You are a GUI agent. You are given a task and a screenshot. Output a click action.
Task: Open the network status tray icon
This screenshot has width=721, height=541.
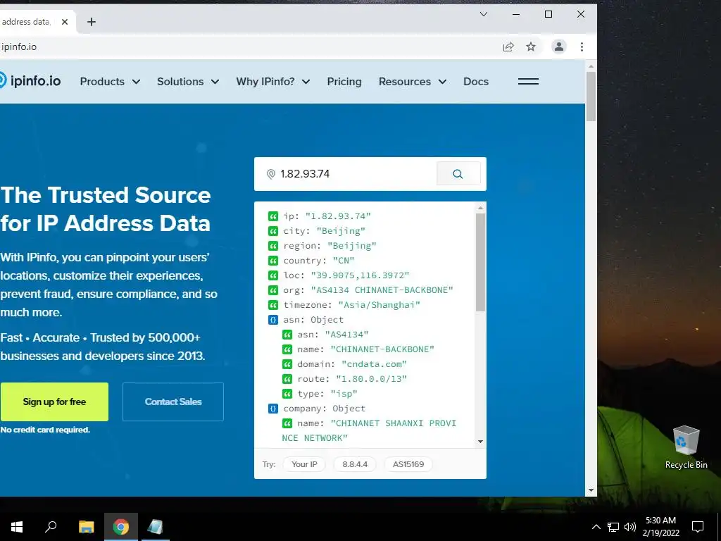point(613,527)
